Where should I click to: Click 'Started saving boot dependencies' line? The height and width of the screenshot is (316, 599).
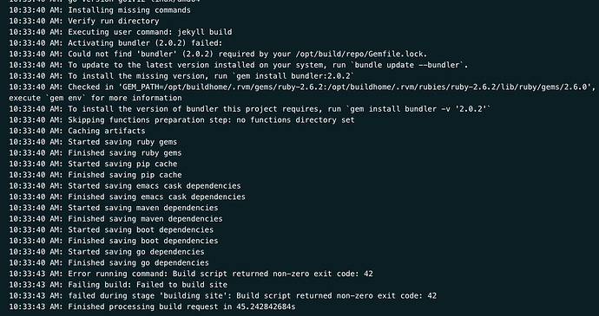coord(111,229)
